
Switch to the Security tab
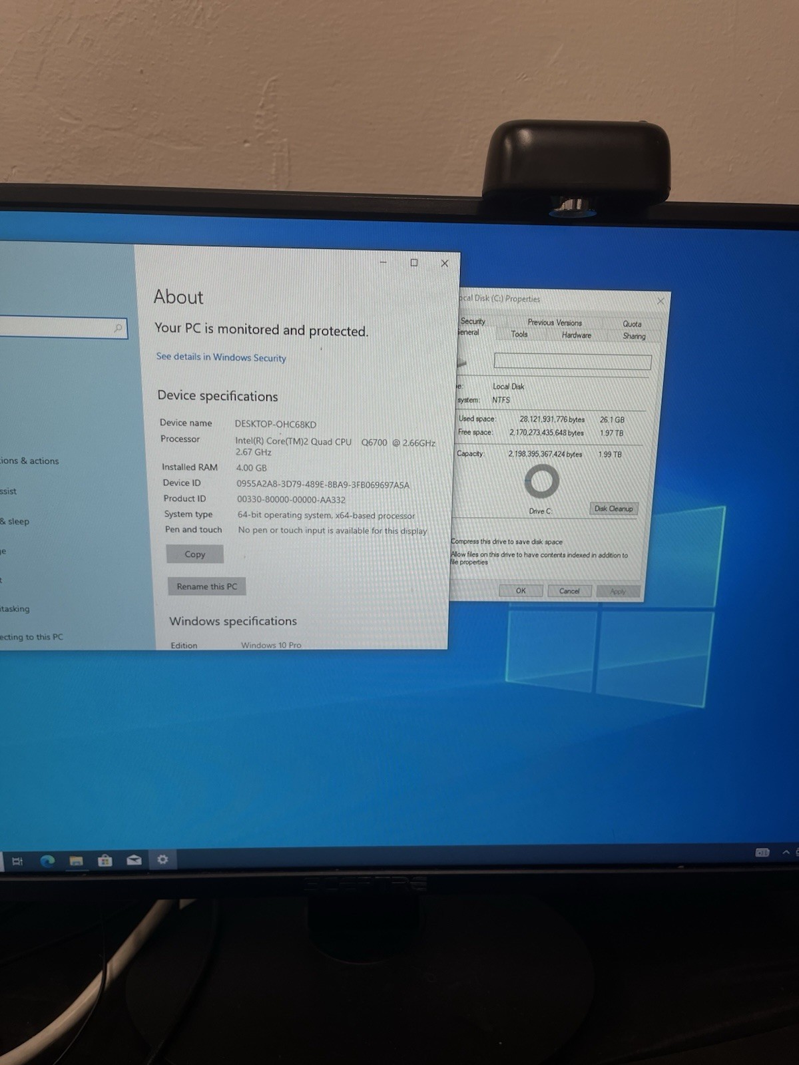click(x=473, y=321)
